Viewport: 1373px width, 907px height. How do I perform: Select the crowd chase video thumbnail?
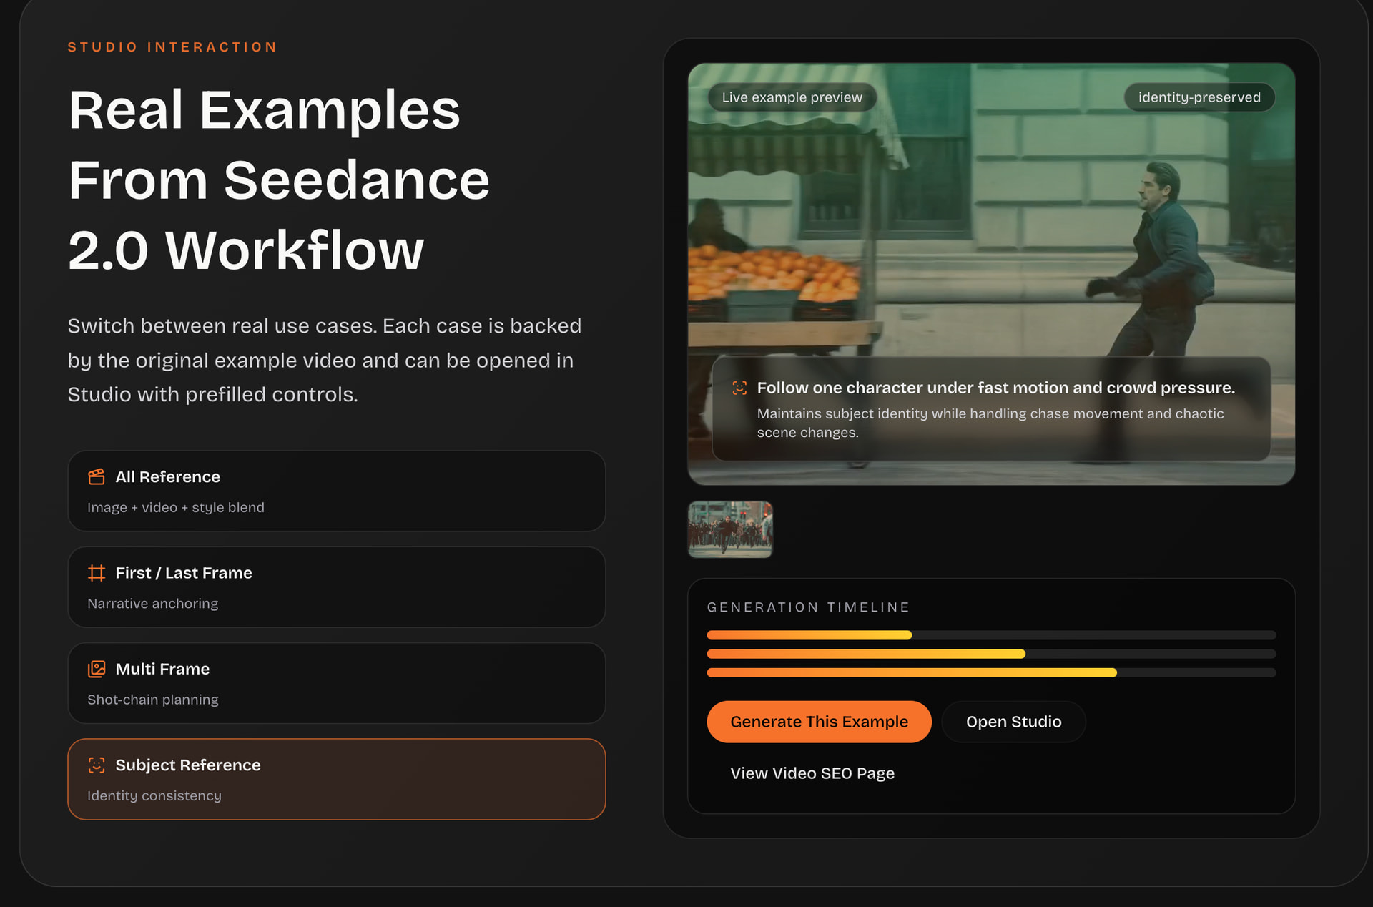pos(730,529)
